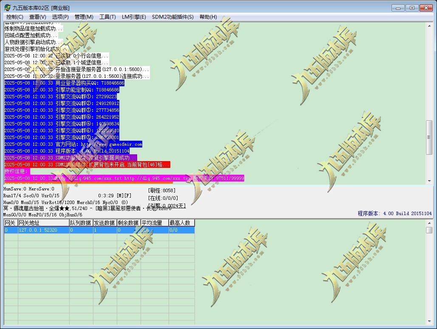Viewport: 437px width, 329px height.
Task: Click the magenta 授权信息: line
Action: 17,171
